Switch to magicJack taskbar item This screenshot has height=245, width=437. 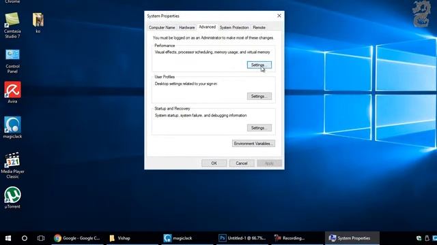point(188,238)
